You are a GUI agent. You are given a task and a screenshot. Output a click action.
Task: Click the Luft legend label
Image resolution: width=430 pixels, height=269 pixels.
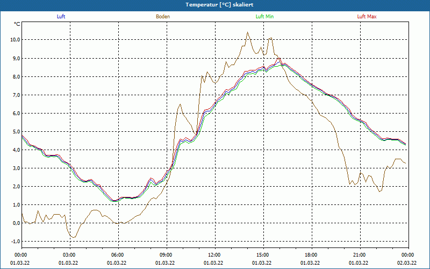tap(61, 17)
